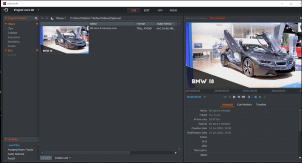This screenshot has height=163, width=302.
Task: Step back one frame
Action: point(230,97)
